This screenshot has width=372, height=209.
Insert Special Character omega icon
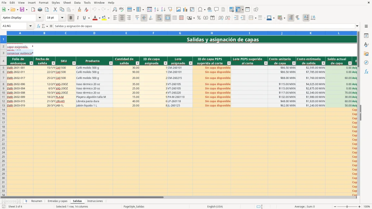coord(200,10)
